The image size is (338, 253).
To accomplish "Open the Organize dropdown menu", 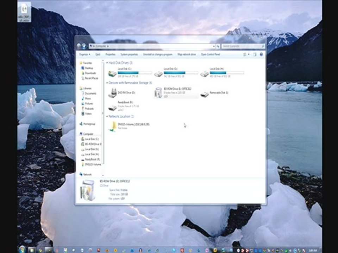I will click(x=84, y=54).
